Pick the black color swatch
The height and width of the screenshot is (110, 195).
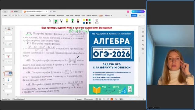(x=87, y=23)
